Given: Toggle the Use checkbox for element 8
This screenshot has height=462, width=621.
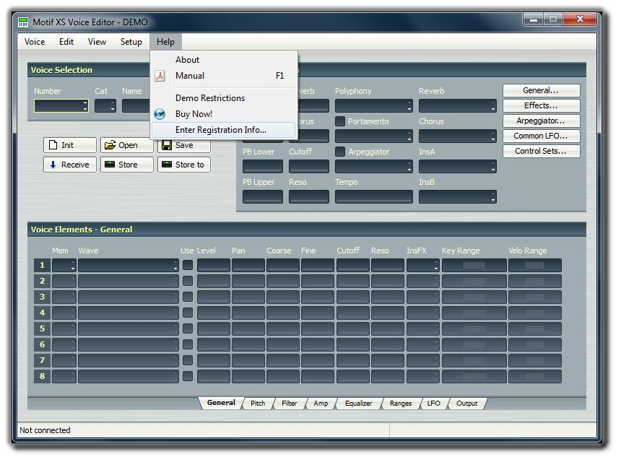Looking at the screenshot, I should 188,375.
